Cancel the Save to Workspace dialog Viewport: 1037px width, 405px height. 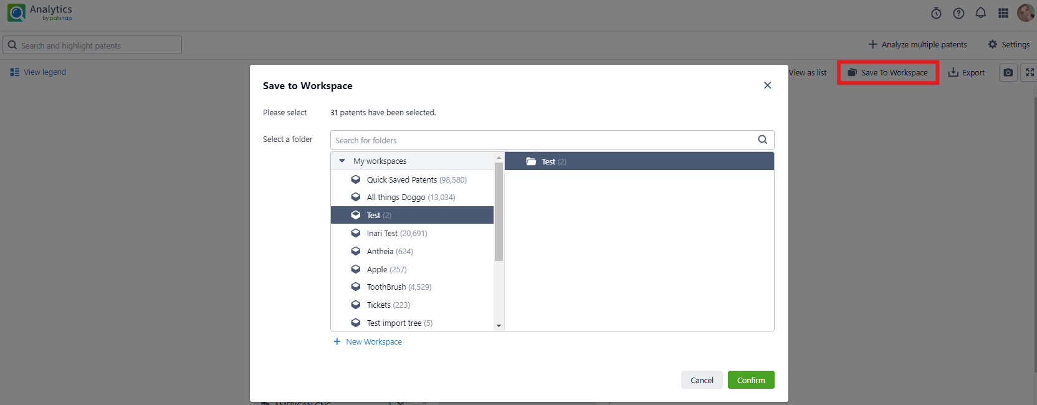pos(702,380)
